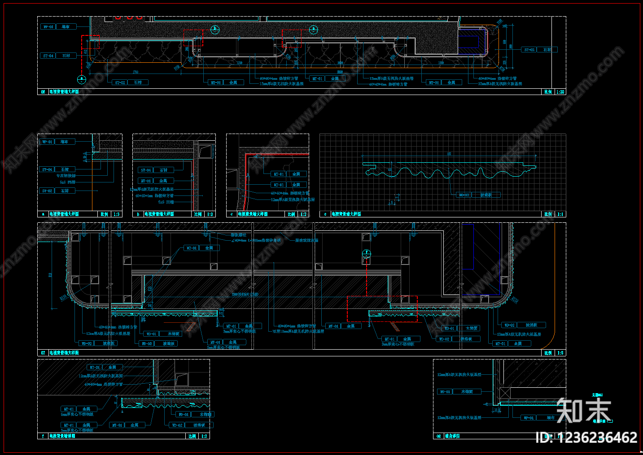
Task: Click the WD-01 tag in drawing 08
Action: 445,392
